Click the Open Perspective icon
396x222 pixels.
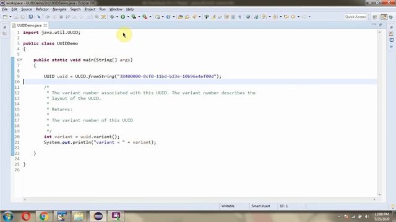tap(375, 17)
